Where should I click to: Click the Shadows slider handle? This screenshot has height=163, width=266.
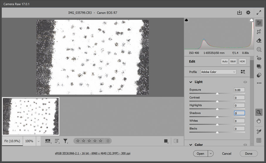[217, 117]
